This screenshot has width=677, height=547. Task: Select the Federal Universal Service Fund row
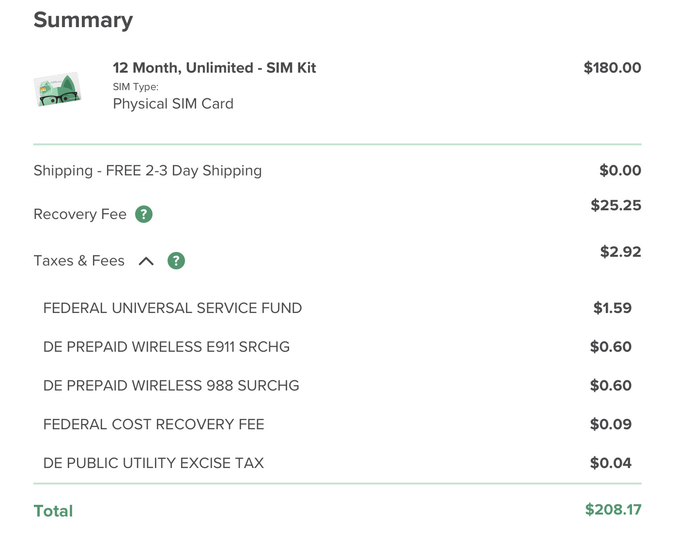[x=172, y=308]
